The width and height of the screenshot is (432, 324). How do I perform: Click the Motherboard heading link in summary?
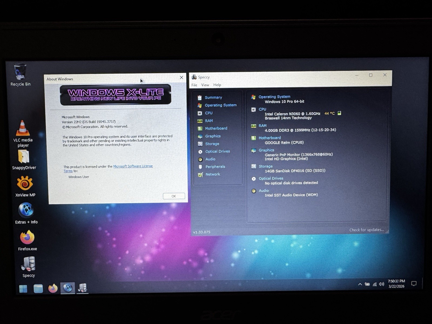[269, 138]
